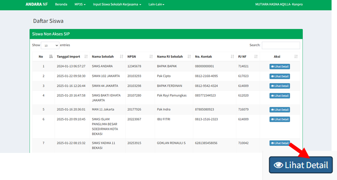Go to Beranda in navbar
Viewport: 337px width, 180px height.
[x=61, y=4]
